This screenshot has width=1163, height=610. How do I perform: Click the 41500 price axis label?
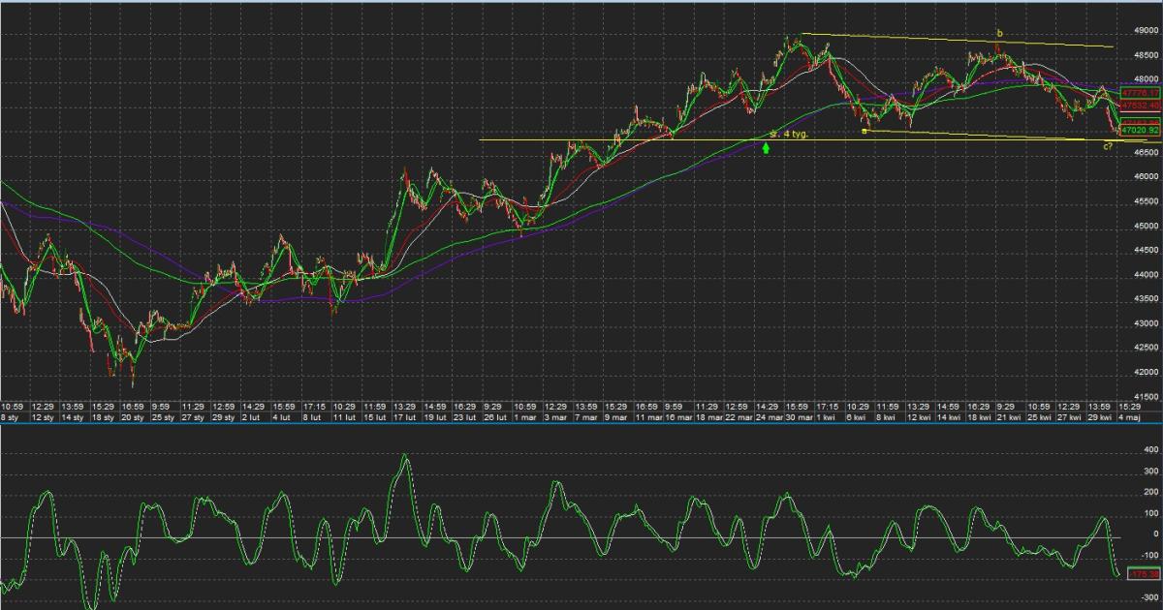[x=1145, y=397]
